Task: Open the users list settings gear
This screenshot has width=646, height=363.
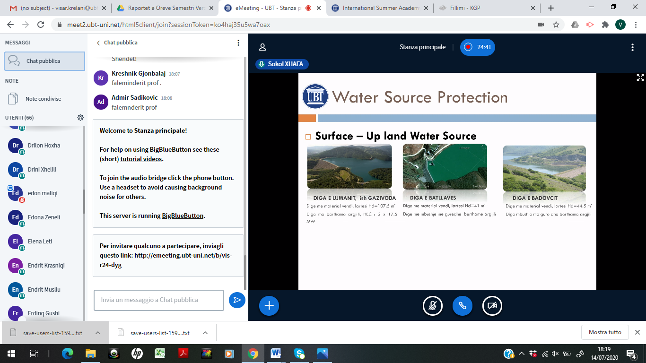Action: [80, 118]
